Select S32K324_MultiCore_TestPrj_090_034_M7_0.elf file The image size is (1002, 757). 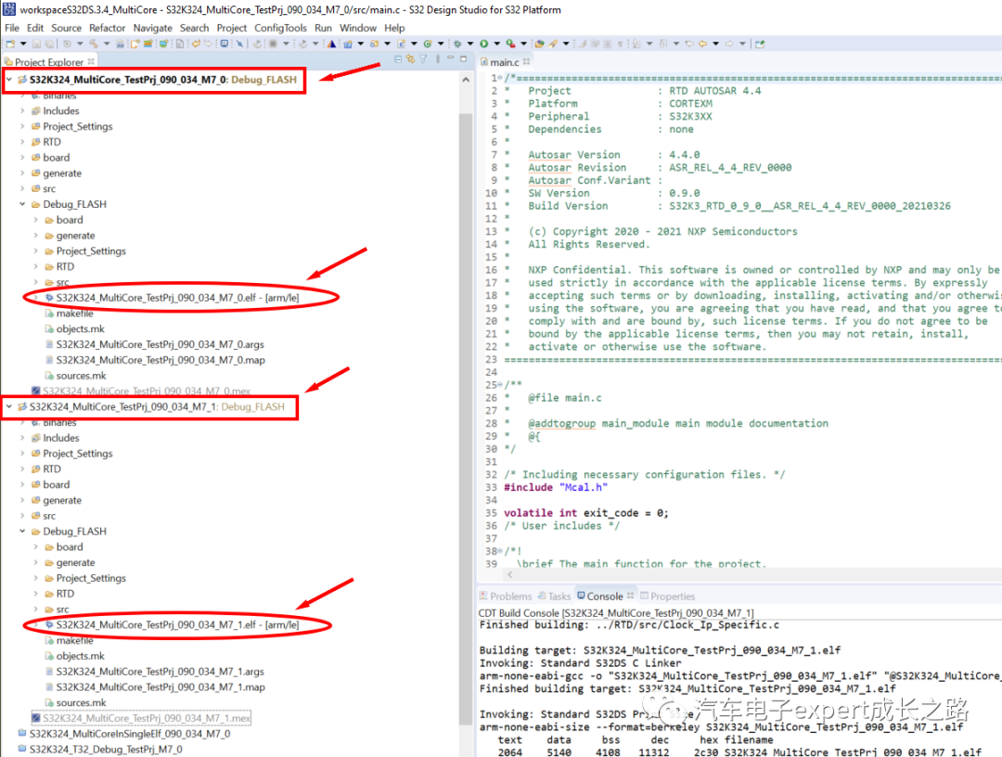click(x=177, y=298)
